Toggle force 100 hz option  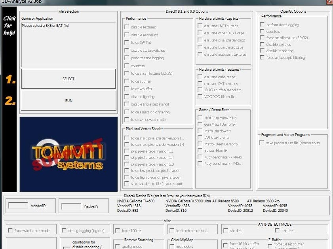pos(118,230)
